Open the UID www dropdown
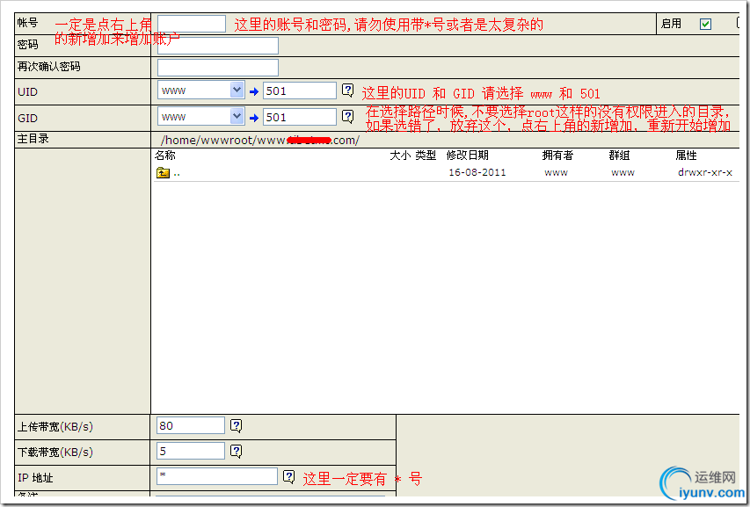 click(x=200, y=91)
